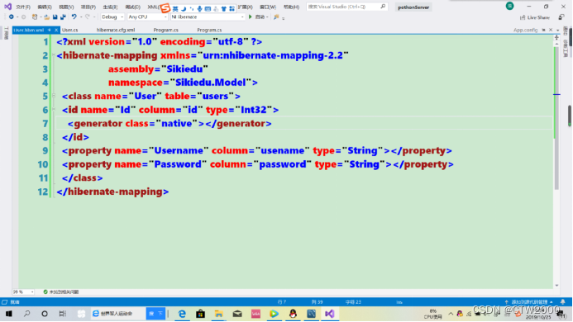Click the split editor handle above scrollbar
The height and width of the screenshot is (322, 573).
coord(556,37)
